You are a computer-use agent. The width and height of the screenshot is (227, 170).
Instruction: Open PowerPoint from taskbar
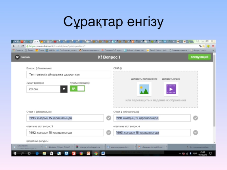coord(88,153)
